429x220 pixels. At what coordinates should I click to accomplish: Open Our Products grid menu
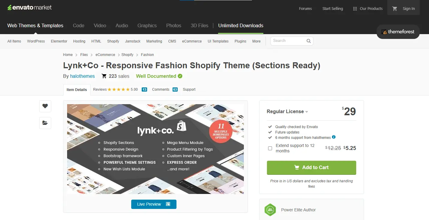click(368, 9)
